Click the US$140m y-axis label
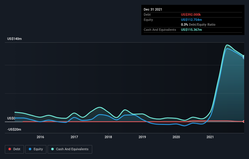The width and height of the screenshot is (249, 159). click(15, 39)
